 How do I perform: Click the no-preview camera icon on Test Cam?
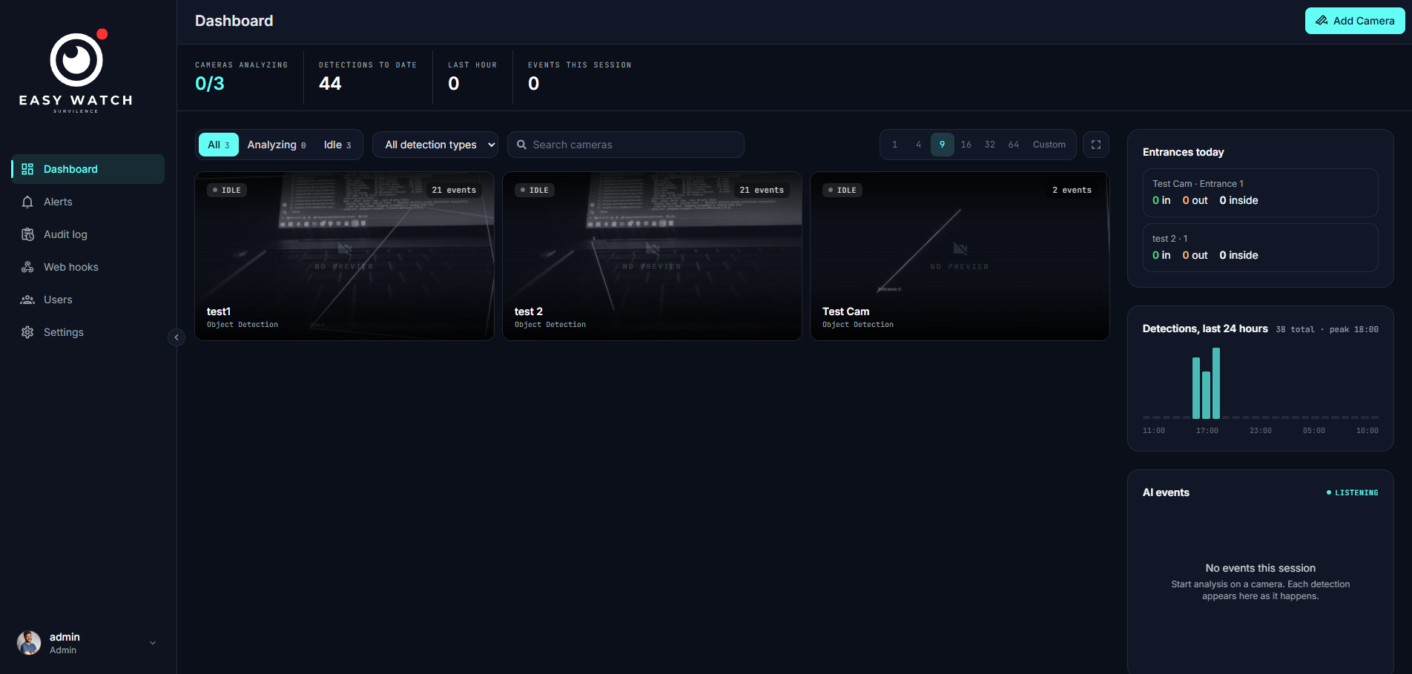tap(960, 248)
